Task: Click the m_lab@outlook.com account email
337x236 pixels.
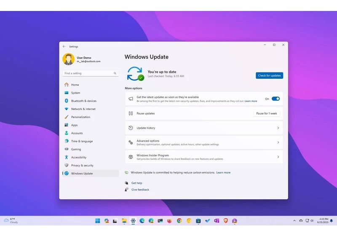Action: point(88,61)
